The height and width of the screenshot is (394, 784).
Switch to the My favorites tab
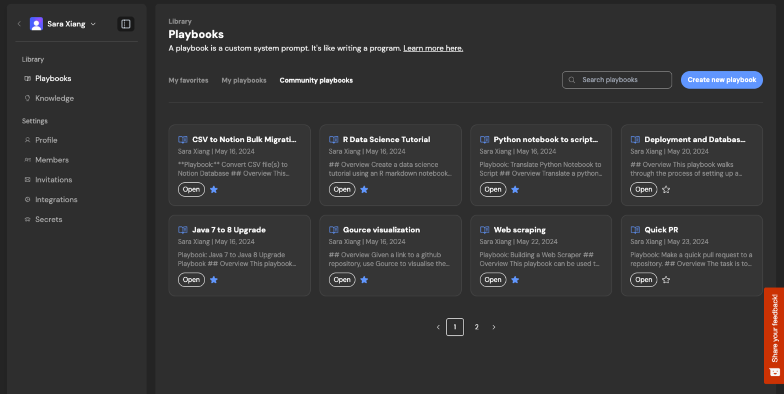click(188, 80)
